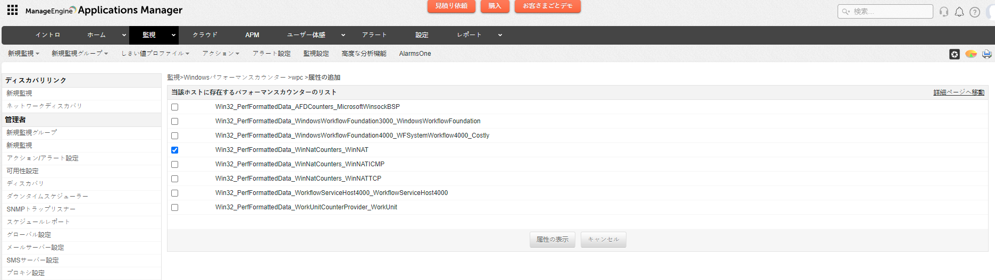Open the 新規監視グループ toolbar dropdown
The height and width of the screenshot is (280, 995).
pyautogui.click(x=80, y=54)
